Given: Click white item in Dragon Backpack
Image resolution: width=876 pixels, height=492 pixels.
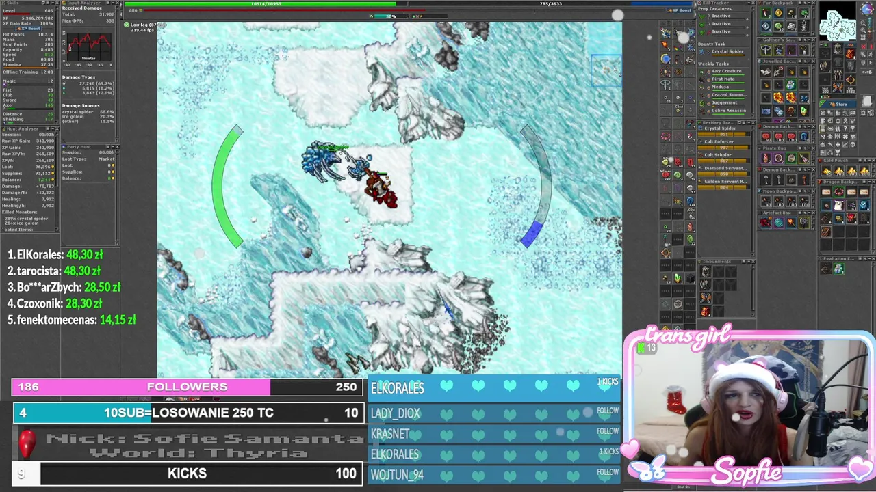Looking at the screenshot, I should pyautogui.click(x=839, y=206).
